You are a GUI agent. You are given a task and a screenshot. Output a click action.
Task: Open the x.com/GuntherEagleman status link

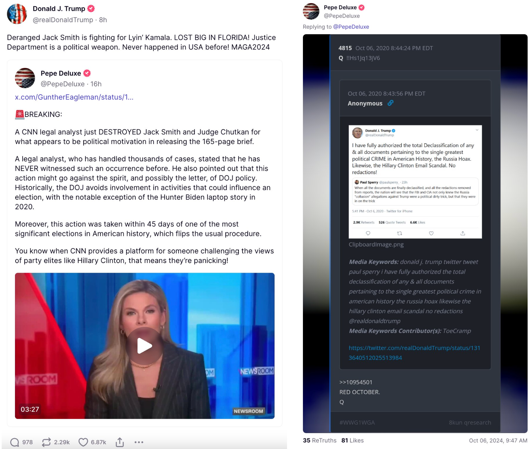point(74,97)
